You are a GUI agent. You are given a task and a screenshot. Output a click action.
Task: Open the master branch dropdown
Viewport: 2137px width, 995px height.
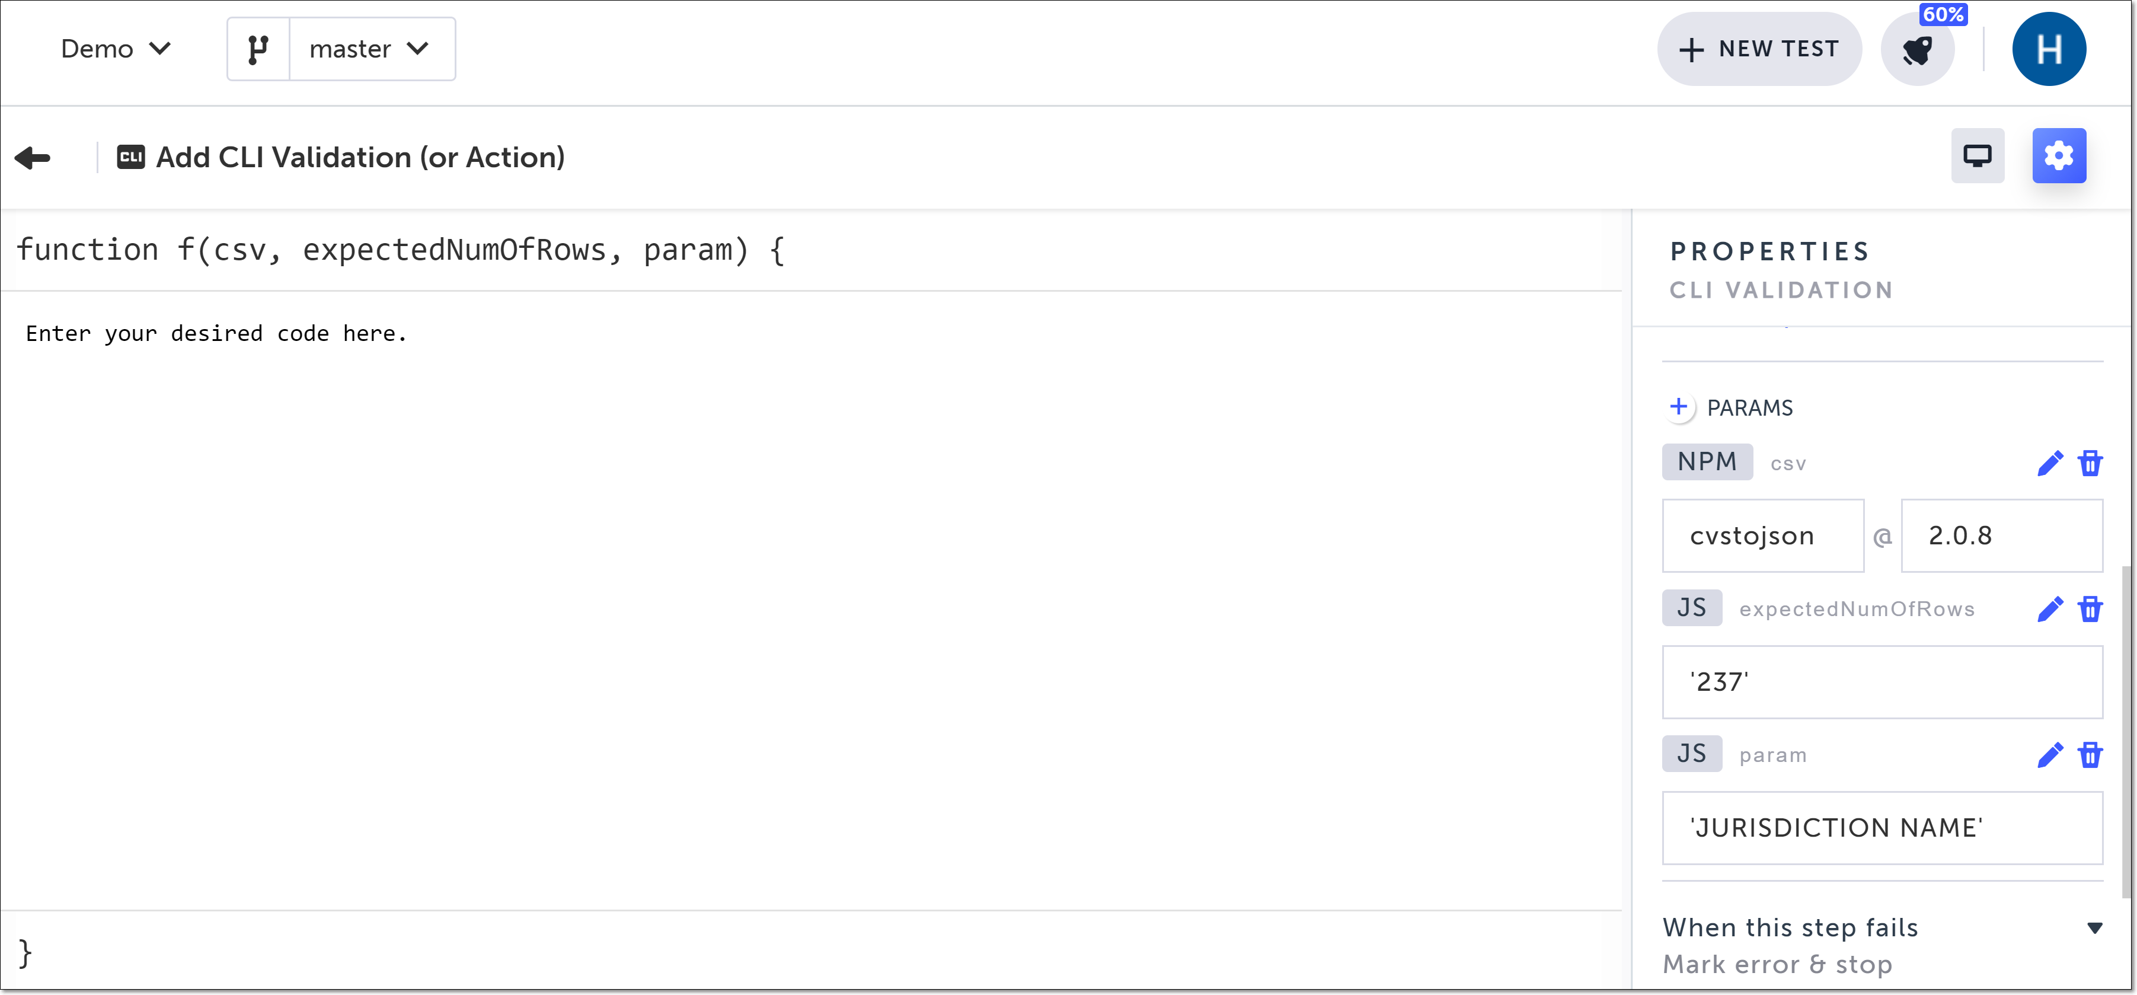coord(370,49)
